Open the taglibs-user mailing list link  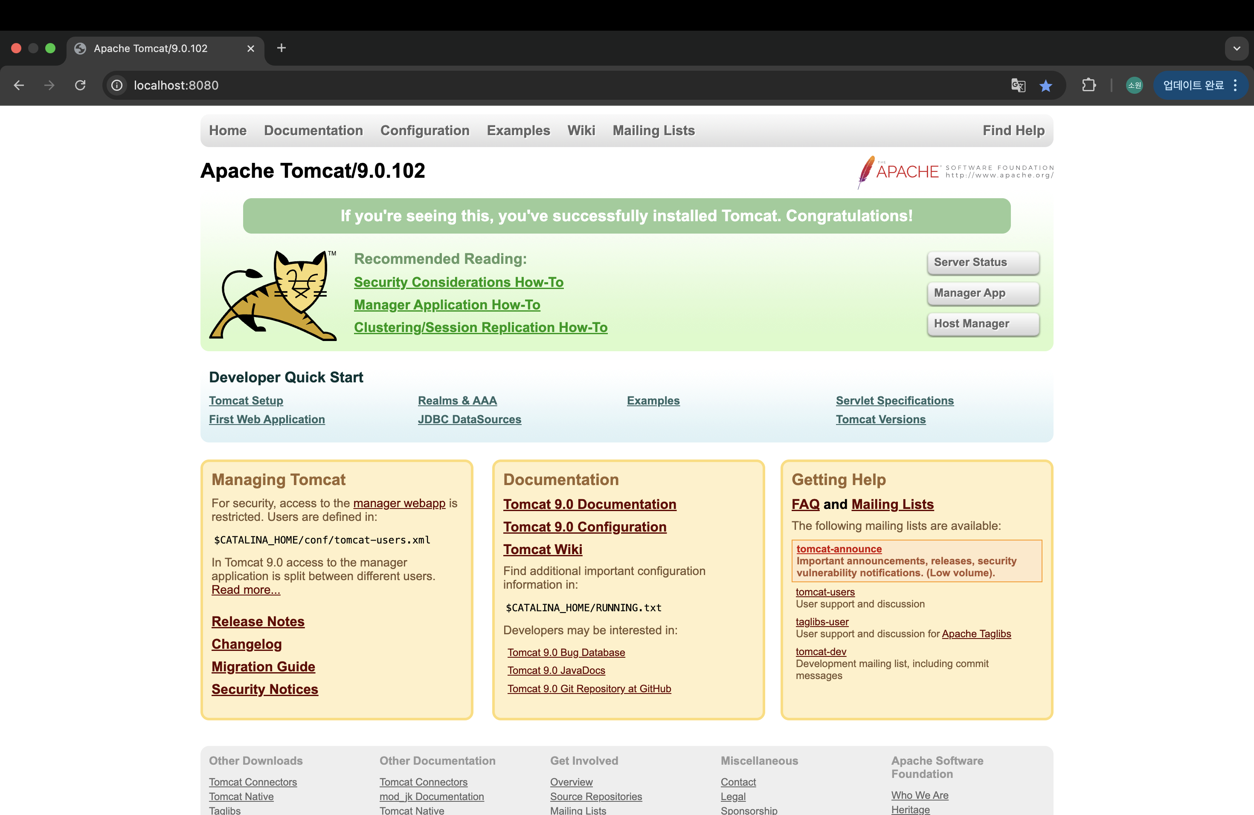[x=822, y=622]
